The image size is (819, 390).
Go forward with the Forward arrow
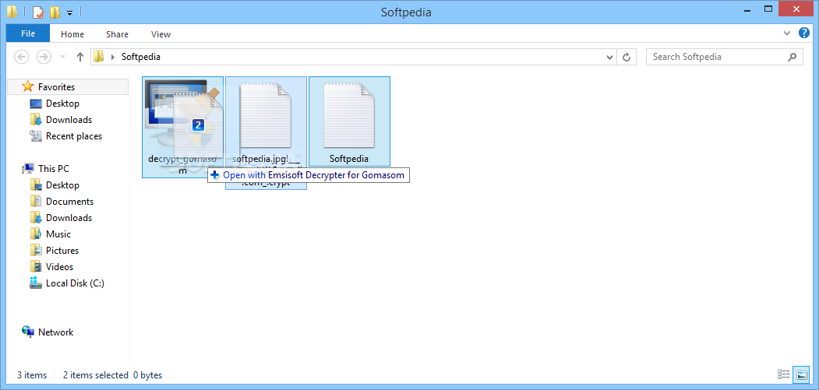point(44,57)
